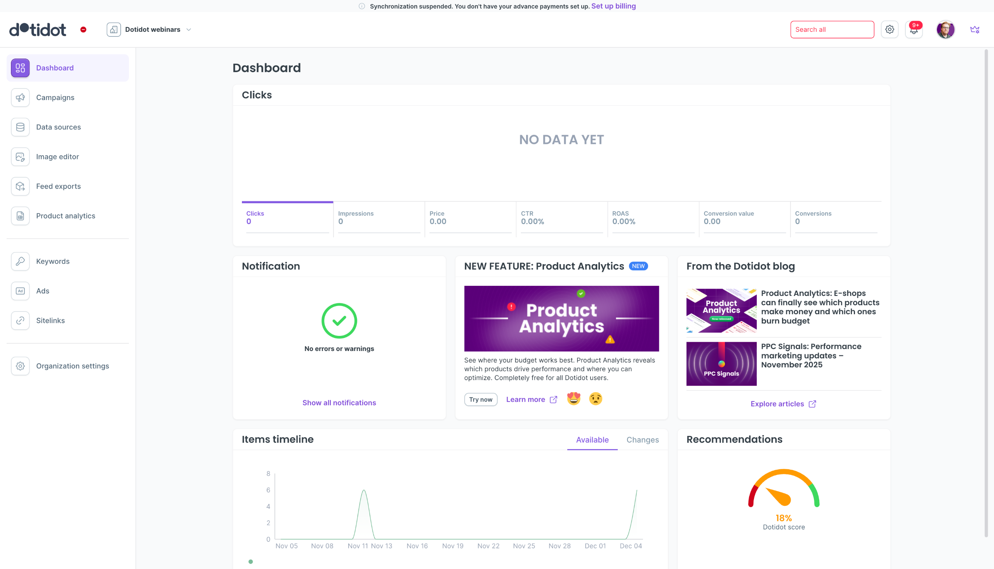Click the heart-eyes emoji reaction

tap(573, 399)
